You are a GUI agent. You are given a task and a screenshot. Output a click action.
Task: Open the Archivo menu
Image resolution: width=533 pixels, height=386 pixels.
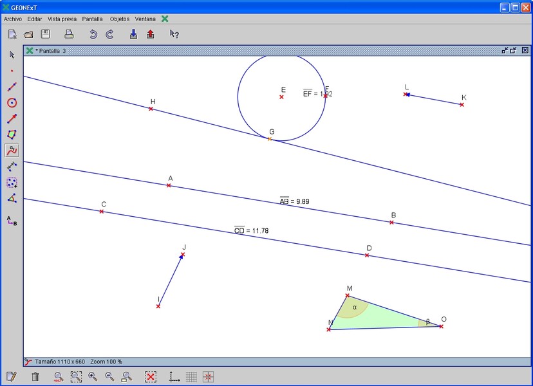pos(13,19)
